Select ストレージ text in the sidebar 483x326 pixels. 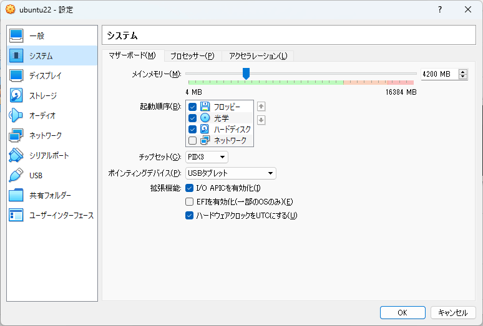[x=43, y=95]
